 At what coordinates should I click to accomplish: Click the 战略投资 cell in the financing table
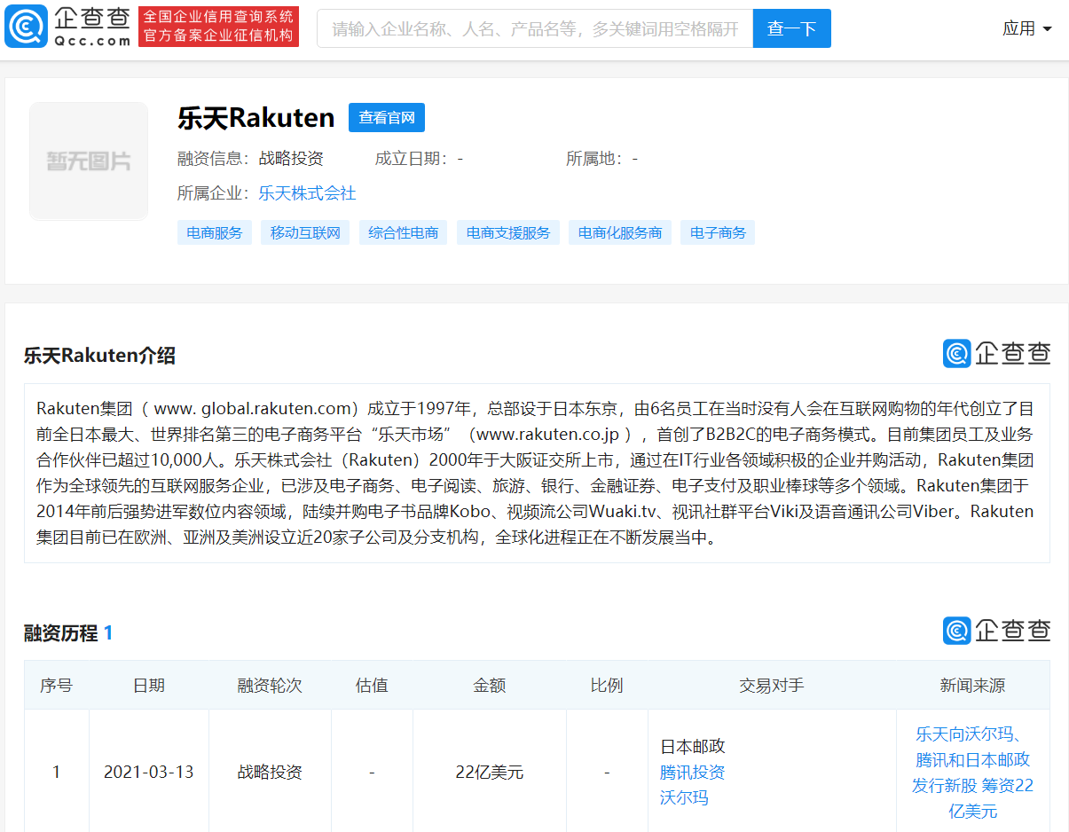270,772
